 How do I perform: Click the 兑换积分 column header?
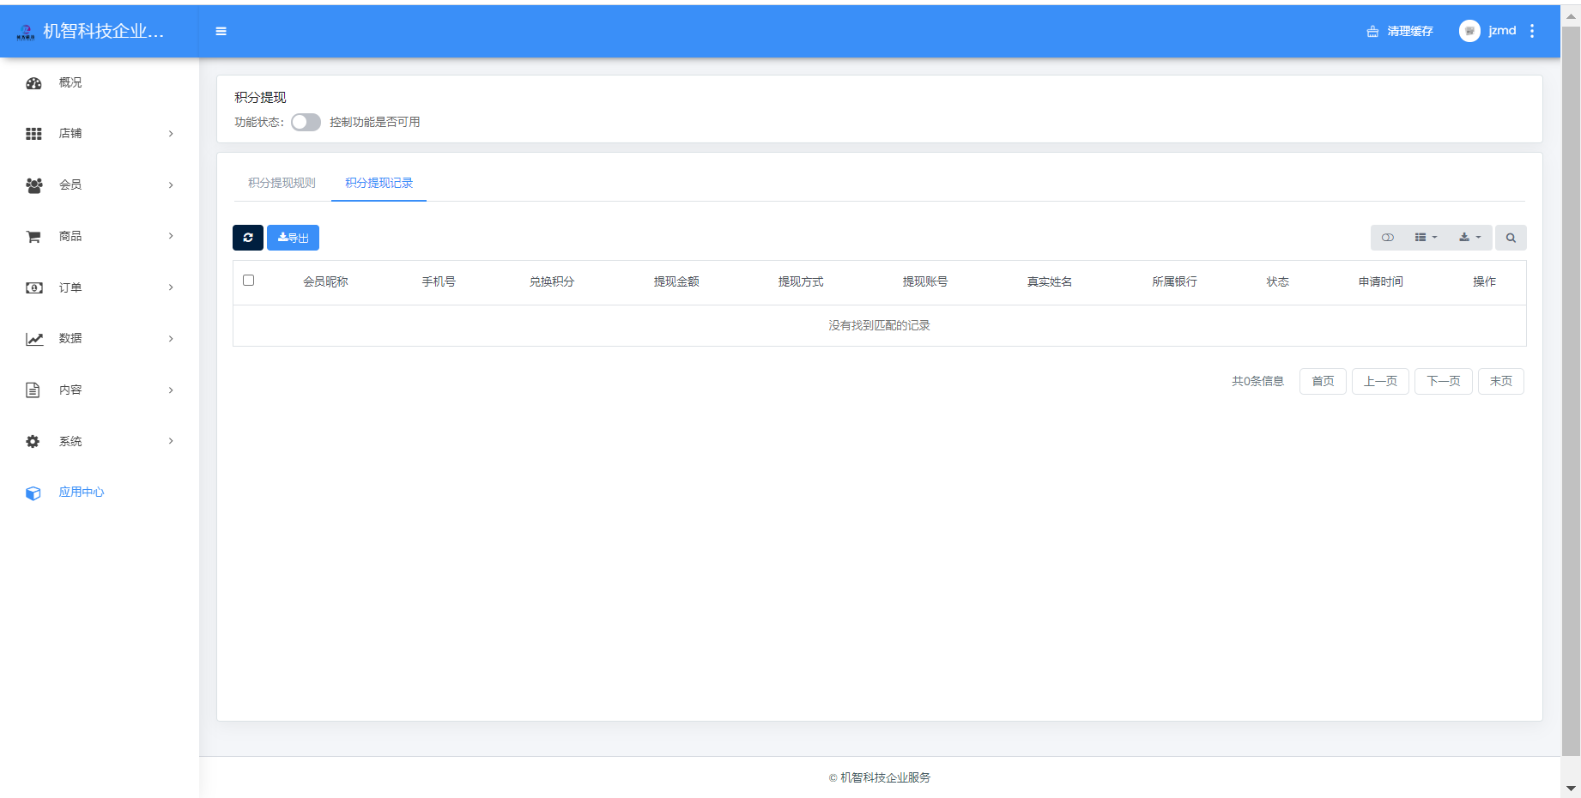coord(552,281)
